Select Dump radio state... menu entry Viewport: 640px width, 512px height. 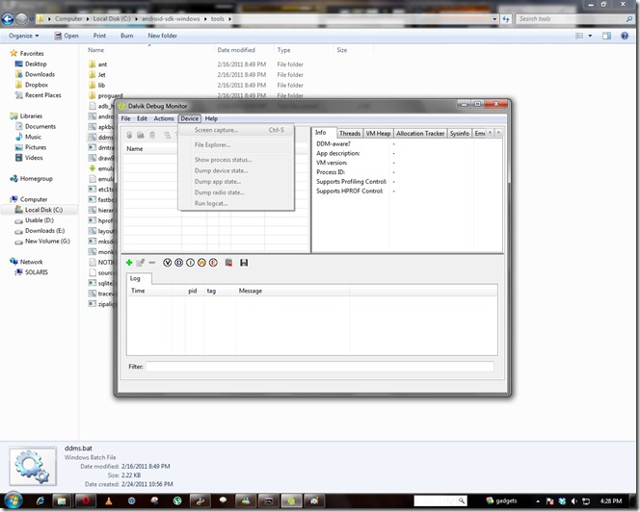pos(236,192)
